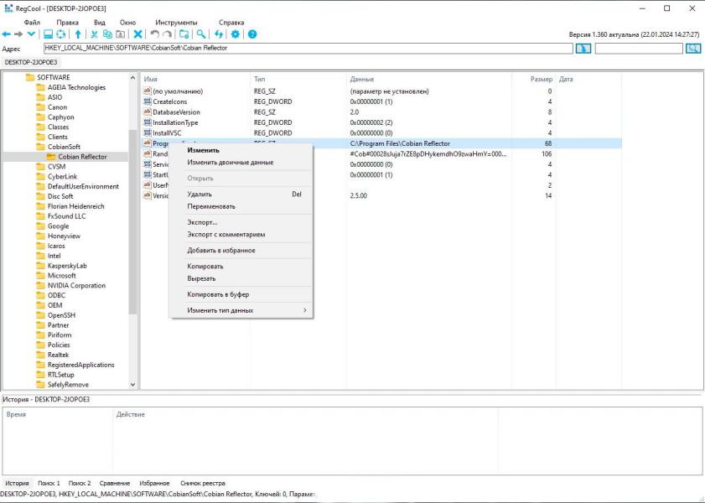Select the NVIDIA Corporation key in the tree
The height and width of the screenshot is (503, 705).
point(76,285)
